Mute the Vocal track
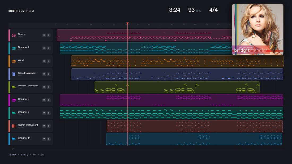The image size is (292, 164). pos(44,61)
